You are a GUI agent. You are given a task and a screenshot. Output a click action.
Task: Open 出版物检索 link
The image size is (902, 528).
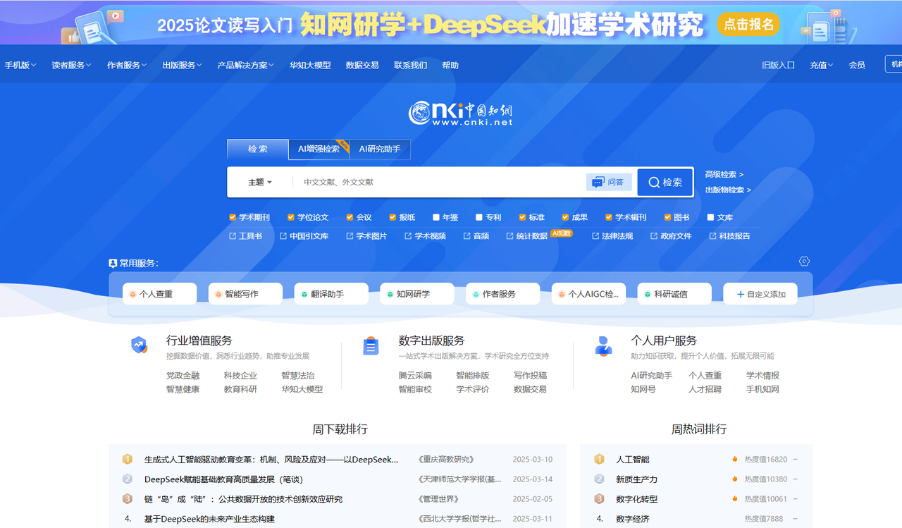(x=728, y=190)
